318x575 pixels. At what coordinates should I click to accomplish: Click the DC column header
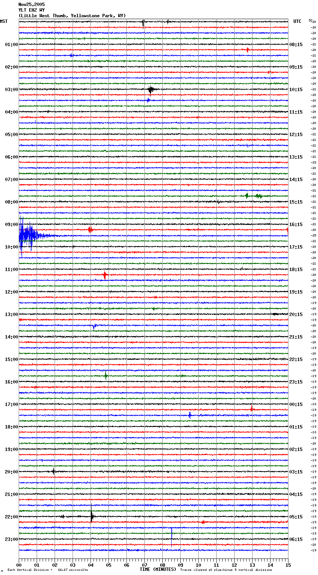pos(311,20)
